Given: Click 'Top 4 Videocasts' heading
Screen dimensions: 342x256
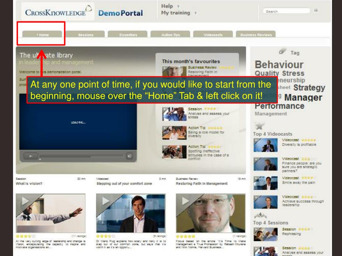Looking at the screenshot, I should 273,134.
